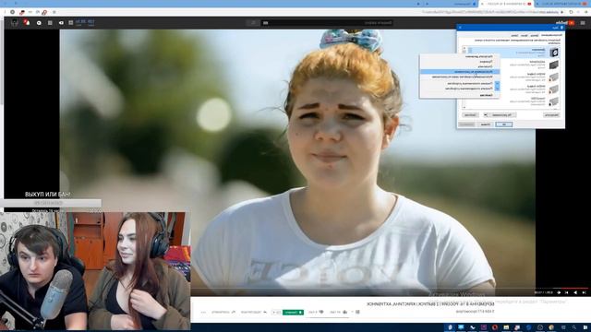Choose Настроить динамики in context menu
591x332 pixels.
[460, 56]
